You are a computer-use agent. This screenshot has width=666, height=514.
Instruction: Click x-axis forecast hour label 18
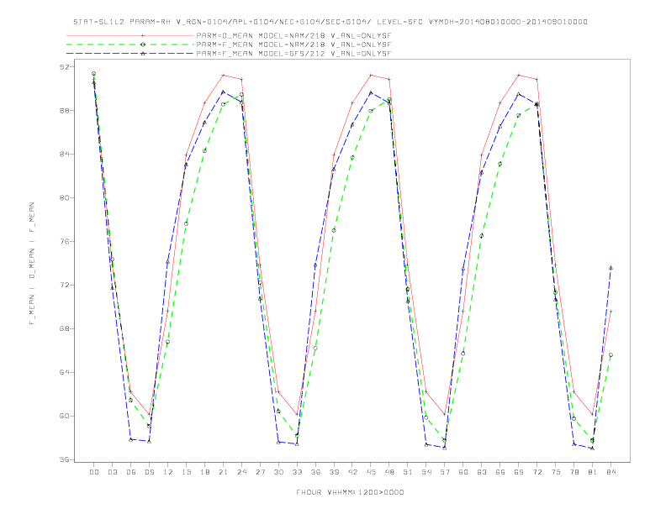(x=204, y=472)
